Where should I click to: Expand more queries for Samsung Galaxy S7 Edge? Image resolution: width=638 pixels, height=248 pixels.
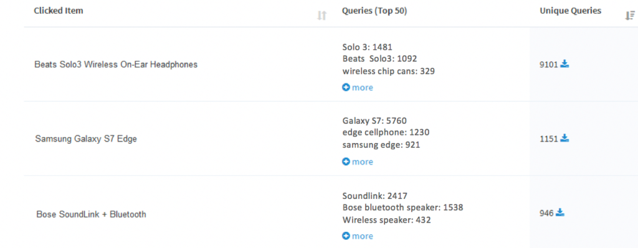click(x=357, y=162)
